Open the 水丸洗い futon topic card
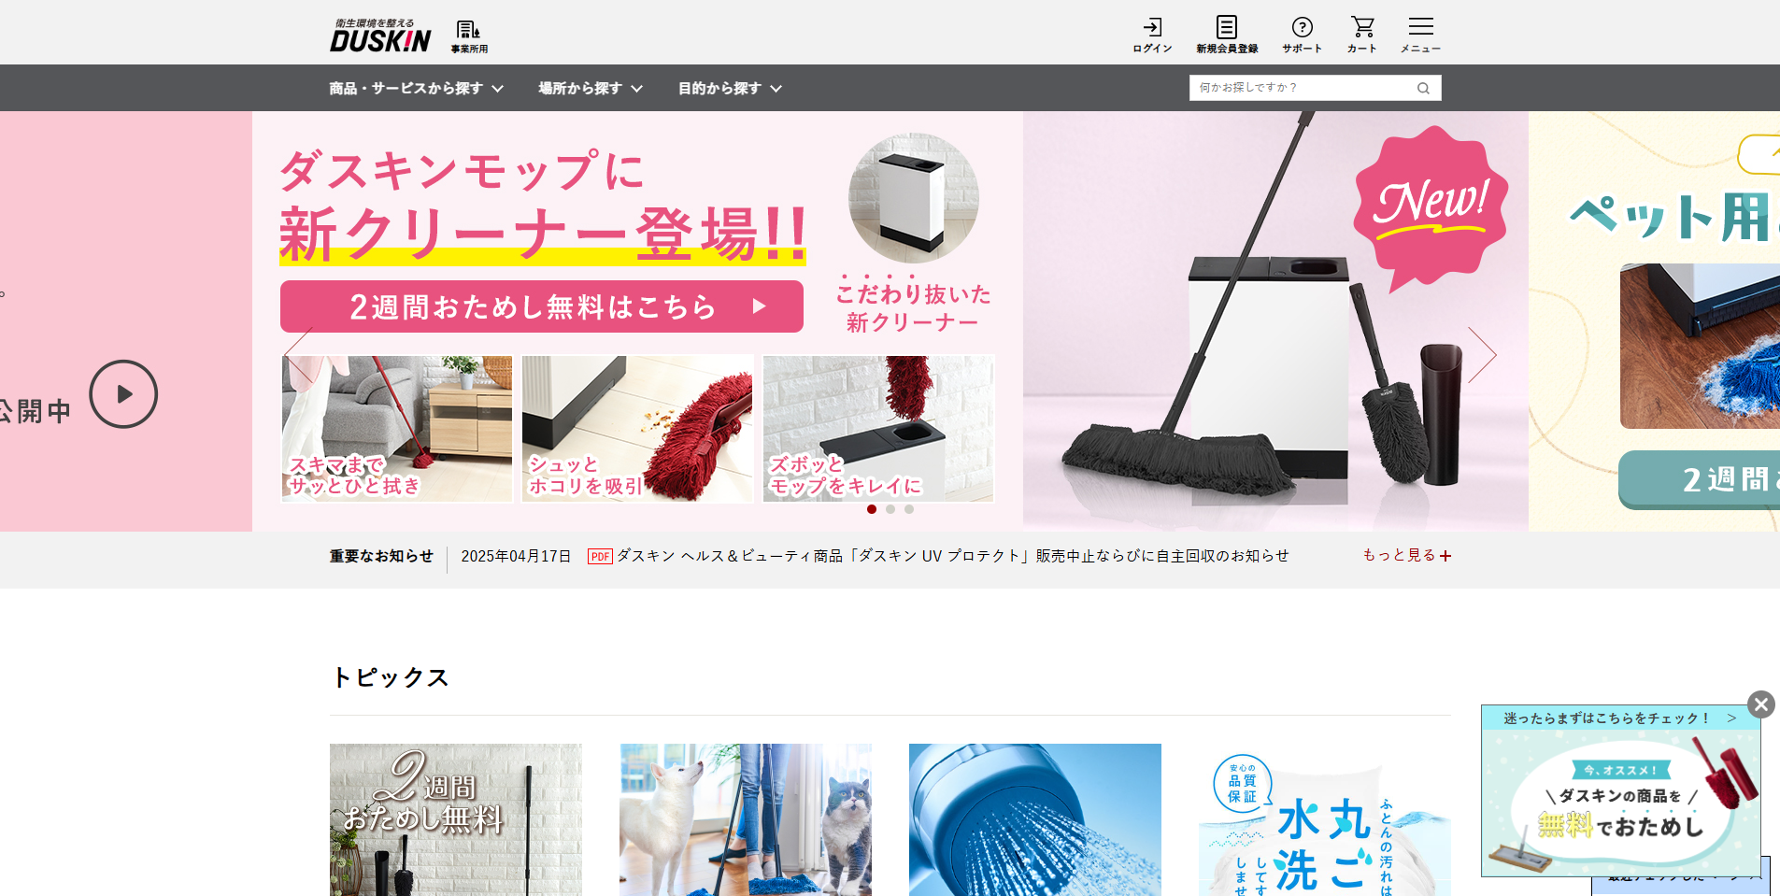This screenshot has width=1780, height=896. (x=1325, y=819)
